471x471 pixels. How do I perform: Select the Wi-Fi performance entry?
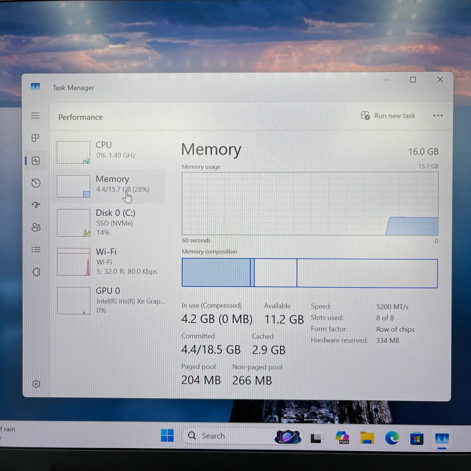click(x=110, y=261)
